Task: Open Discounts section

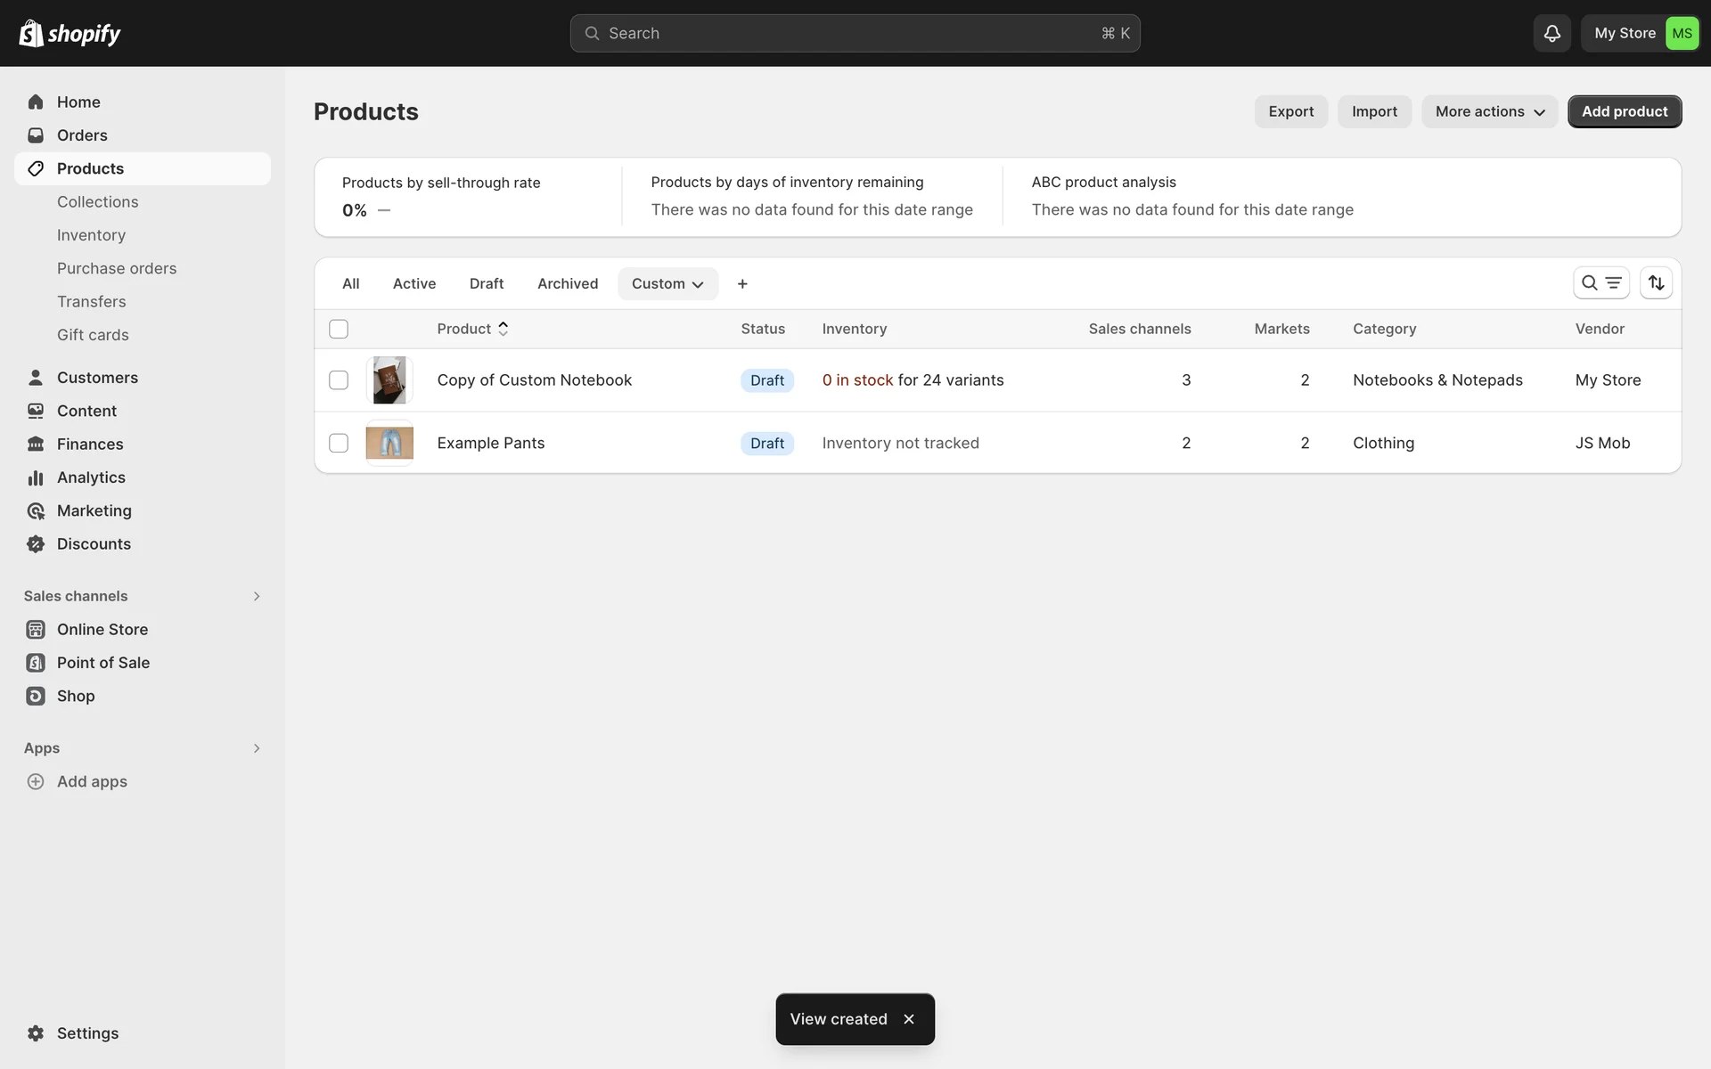Action: click(94, 544)
